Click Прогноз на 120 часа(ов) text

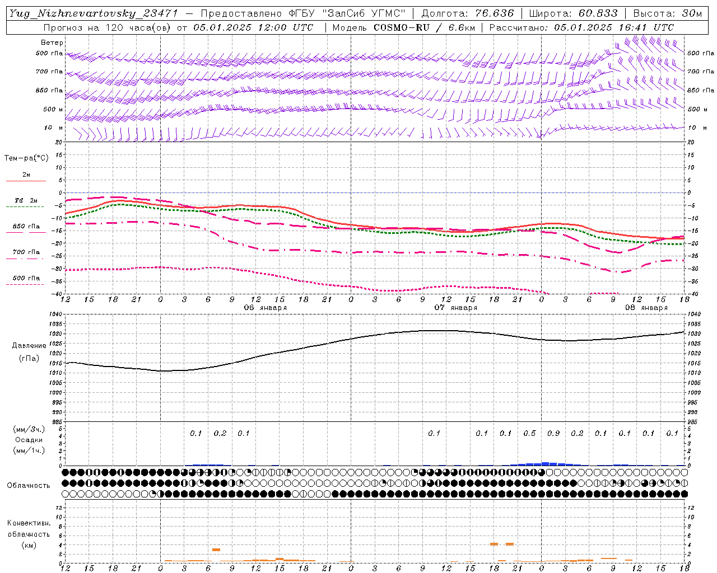(108, 27)
